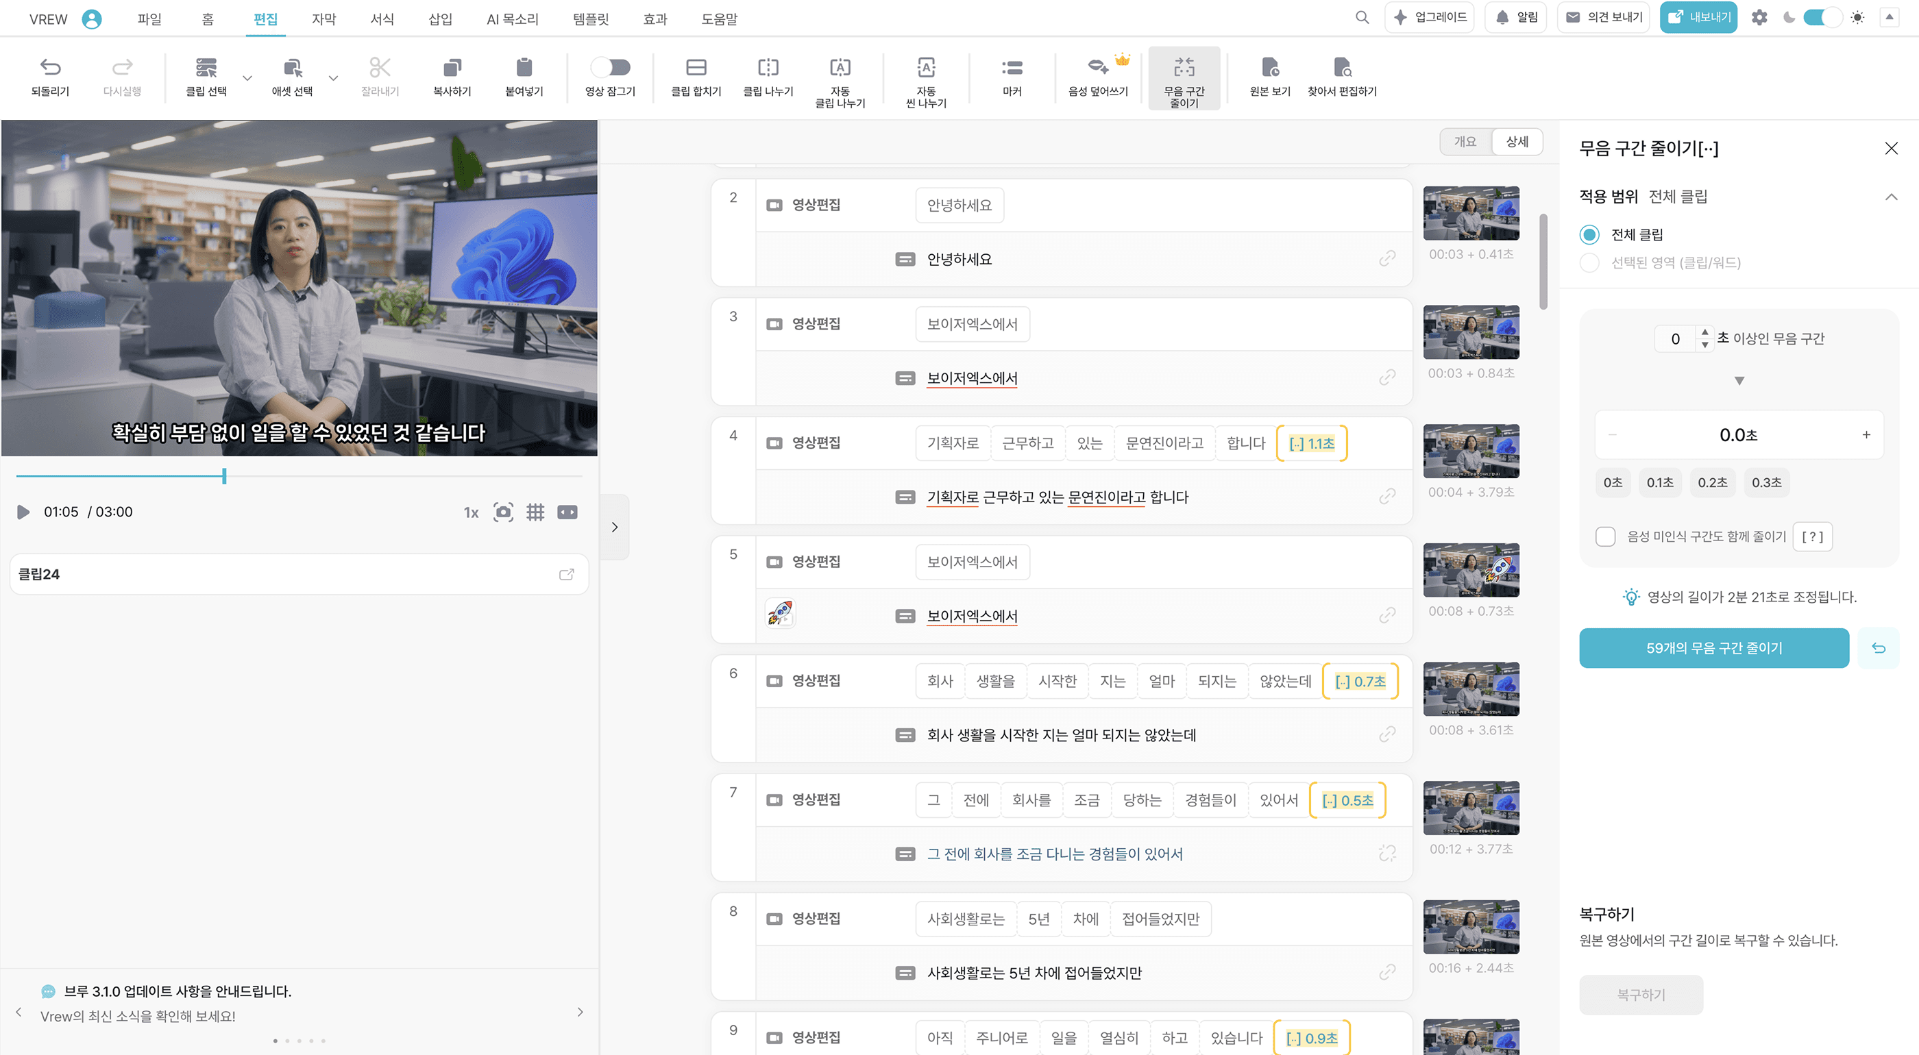The height and width of the screenshot is (1055, 1919).
Task: Enable 음성 미인식 구간도 함께 줄이기 checkbox
Action: (x=1605, y=536)
